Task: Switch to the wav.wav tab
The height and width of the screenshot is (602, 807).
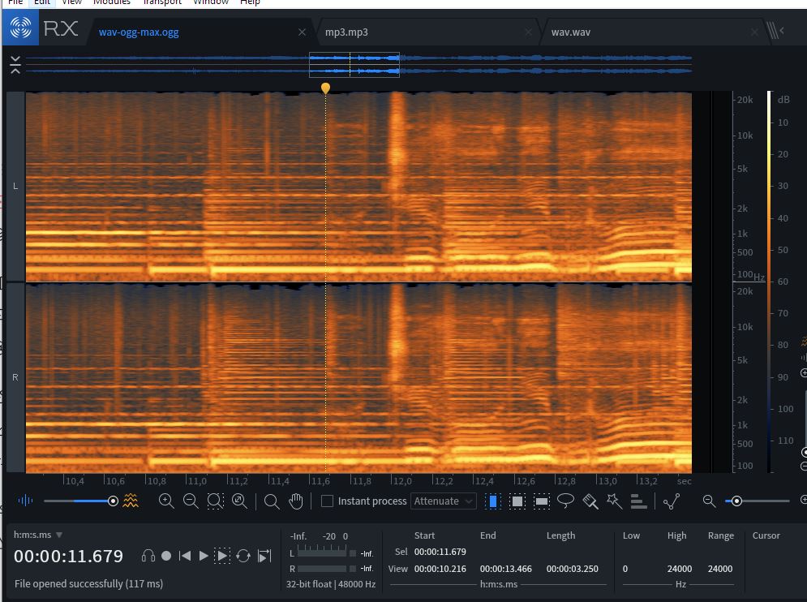Action: [x=570, y=32]
